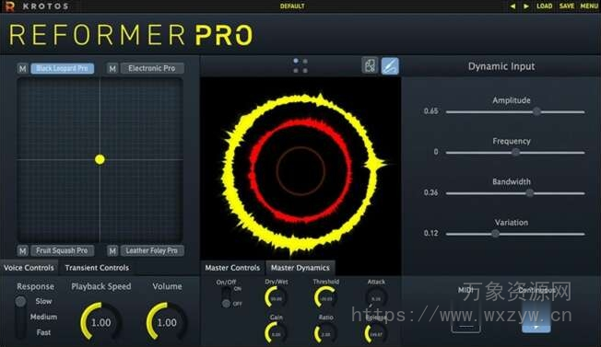Click the Frequency slider handle
Image resolution: width=601 pixels, height=347 pixels.
point(516,152)
